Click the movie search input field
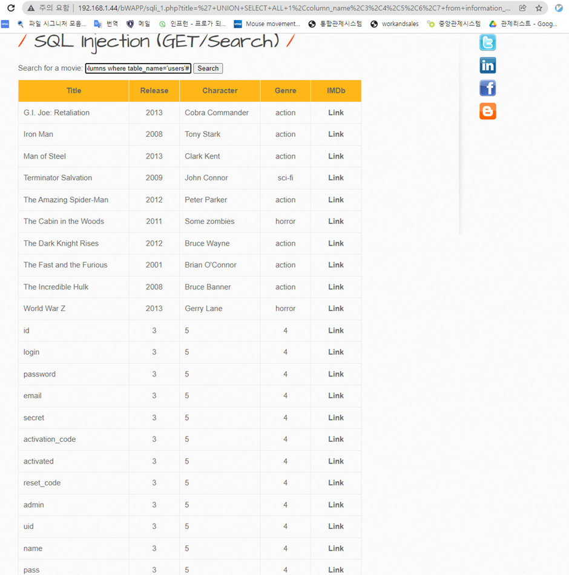This screenshot has height=575, width=569. pos(138,68)
